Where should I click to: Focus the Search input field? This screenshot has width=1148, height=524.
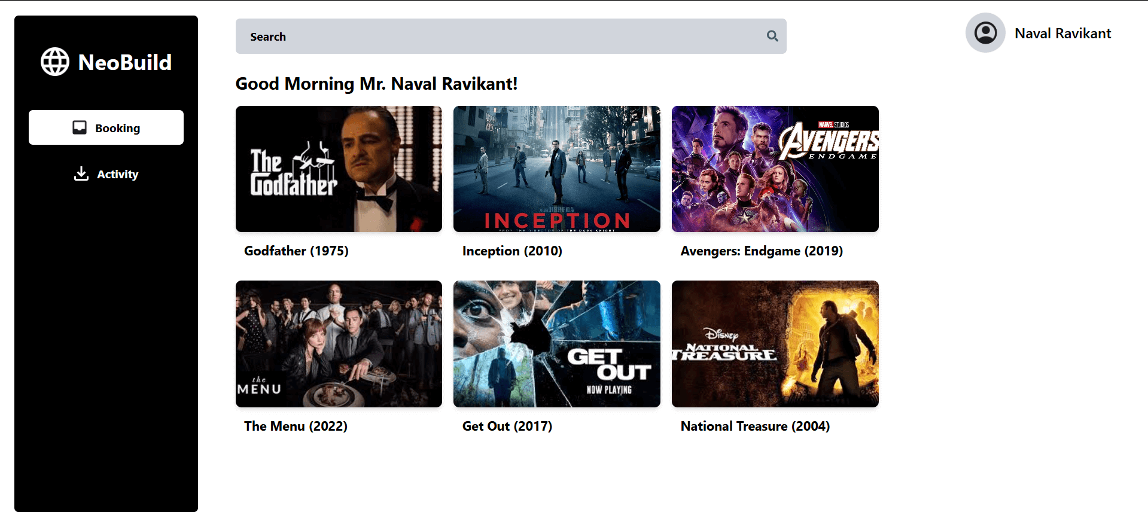511,36
